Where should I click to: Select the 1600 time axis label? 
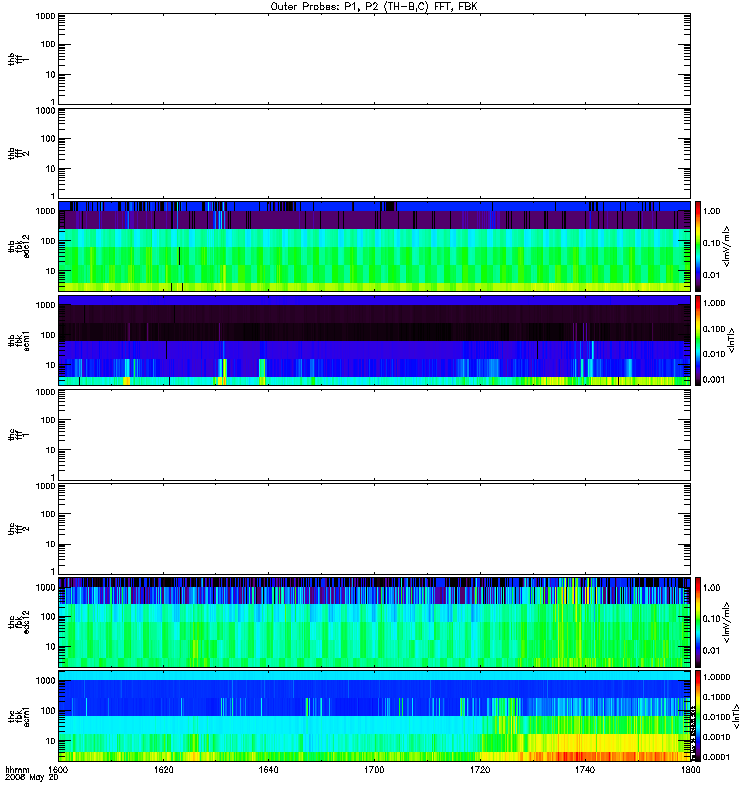pyautogui.click(x=57, y=769)
